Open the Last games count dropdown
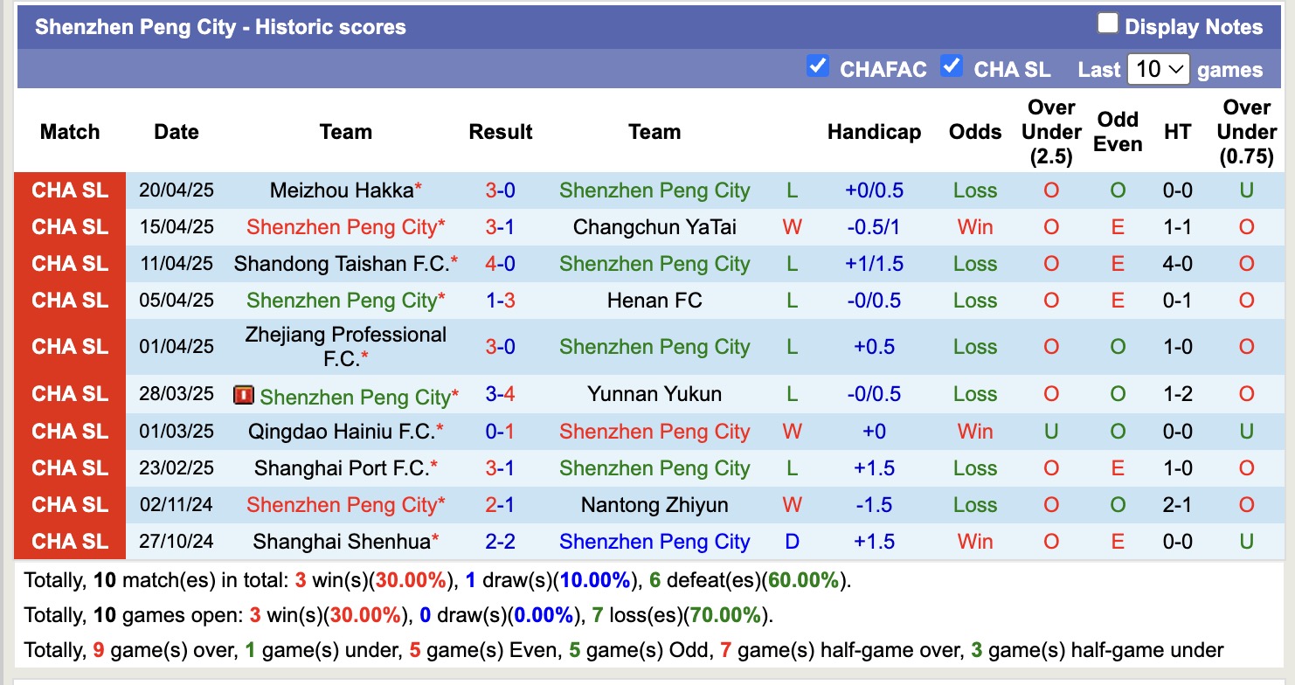 point(1160,68)
